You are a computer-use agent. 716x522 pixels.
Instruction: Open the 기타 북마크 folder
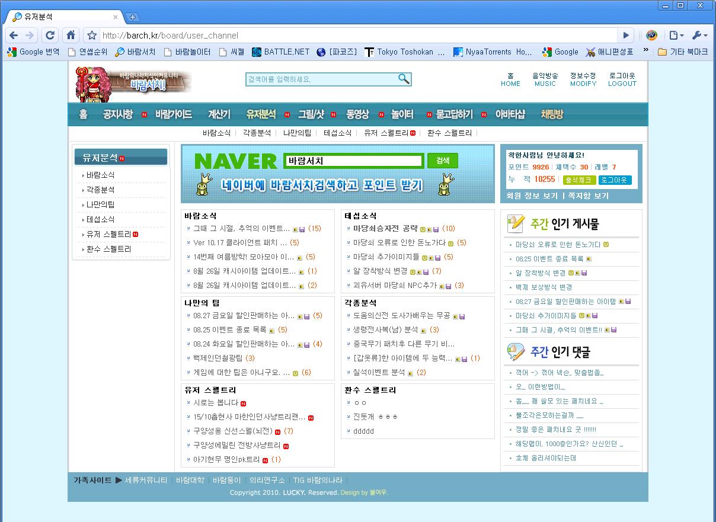click(x=683, y=52)
